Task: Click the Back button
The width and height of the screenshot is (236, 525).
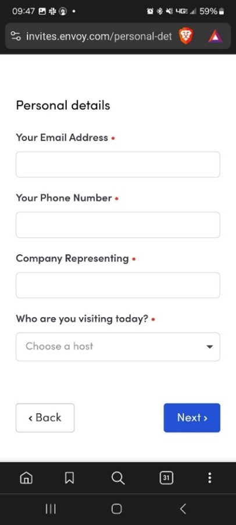Action: (x=45, y=418)
